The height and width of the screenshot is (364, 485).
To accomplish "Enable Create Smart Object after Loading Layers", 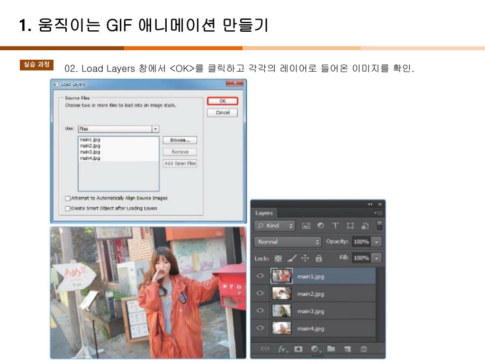I will pos(68,209).
